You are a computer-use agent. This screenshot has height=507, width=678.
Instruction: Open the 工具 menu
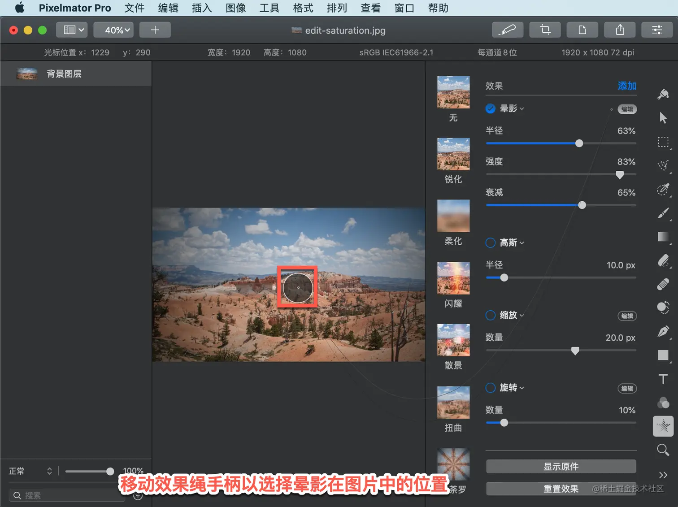tap(269, 8)
